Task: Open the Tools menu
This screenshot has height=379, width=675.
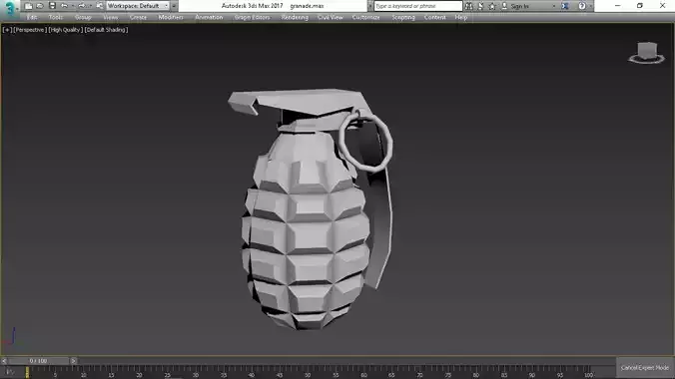Action: click(x=56, y=18)
